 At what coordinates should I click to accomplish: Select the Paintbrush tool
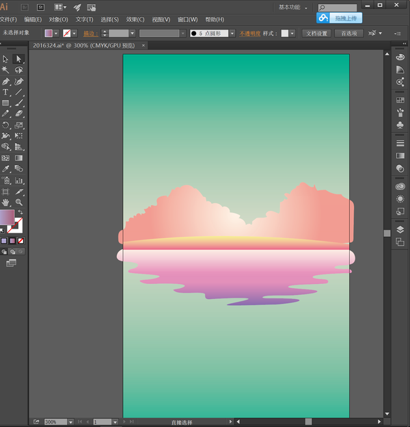[18, 103]
